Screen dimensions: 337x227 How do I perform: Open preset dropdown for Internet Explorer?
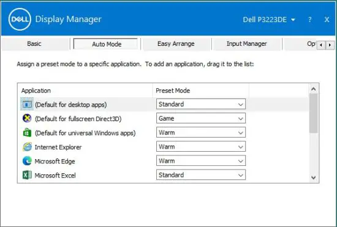(201, 147)
